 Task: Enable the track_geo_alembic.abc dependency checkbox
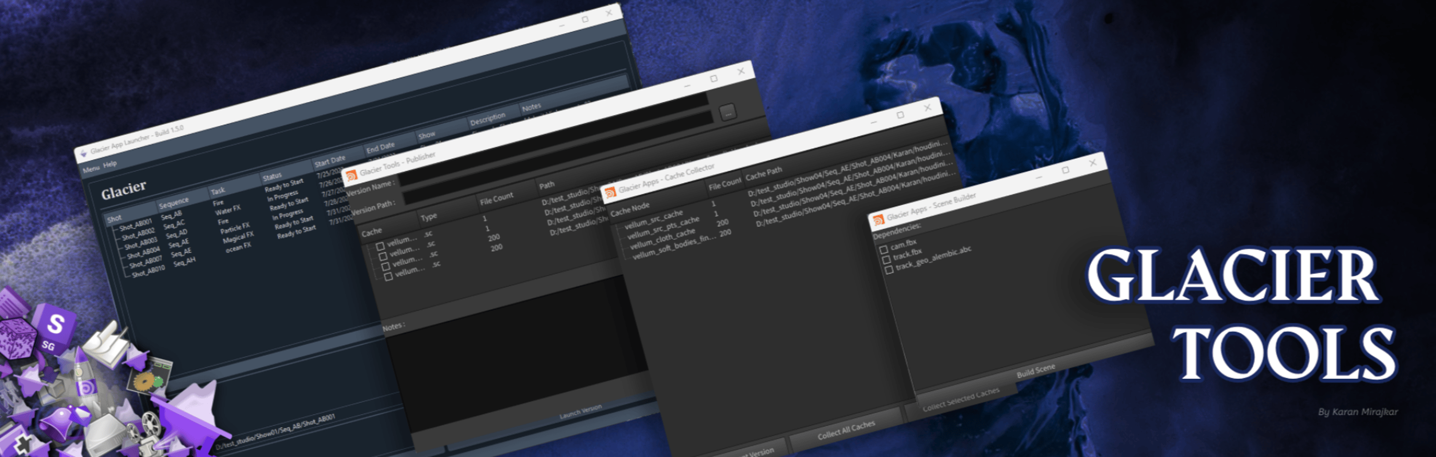(889, 270)
